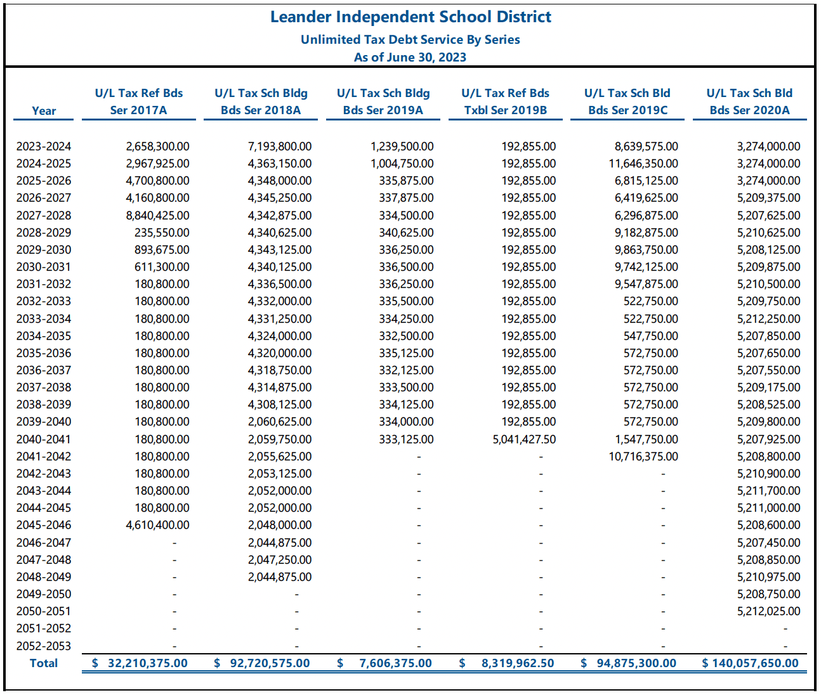The height and width of the screenshot is (695, 821).
Task: Select the value 340,625.00
Action: point(407,233)
